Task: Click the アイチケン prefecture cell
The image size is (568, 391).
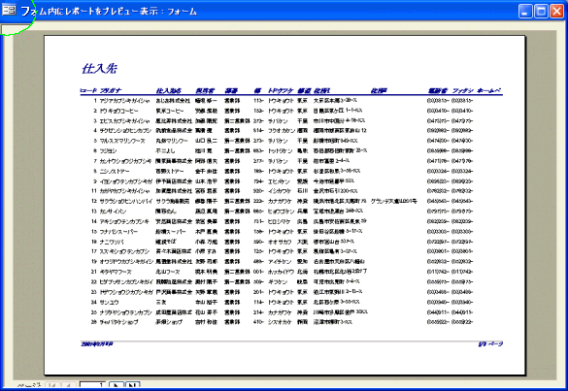Action: point(280,262)
